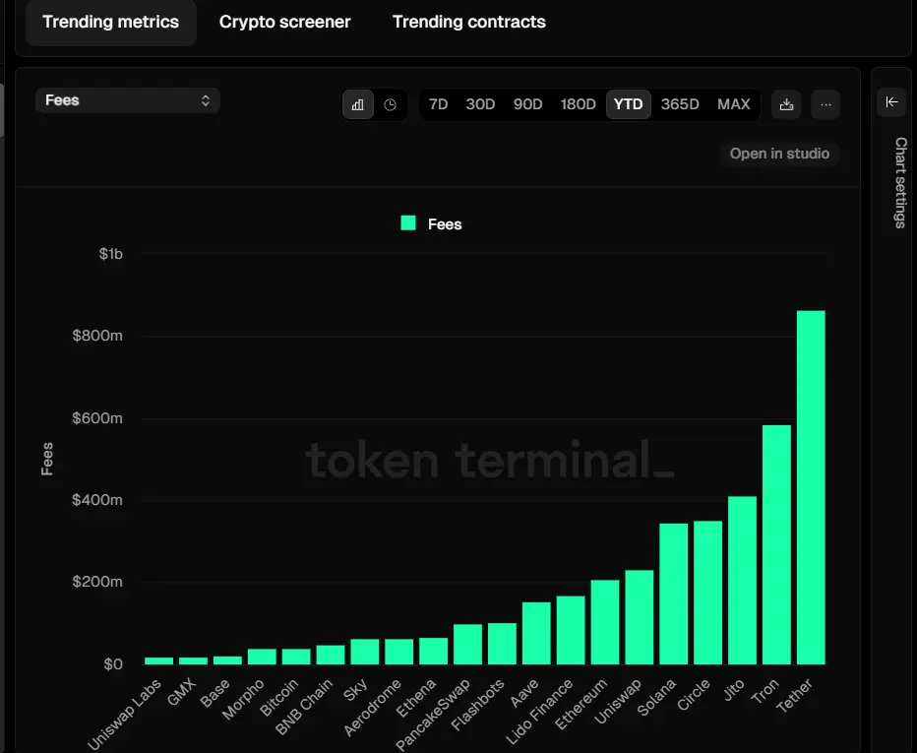Image resolution: width=917 pixels, height=753 pixels.
Task: Select the 30D time range
Action: pyautogui.click(x=480, y=104)
